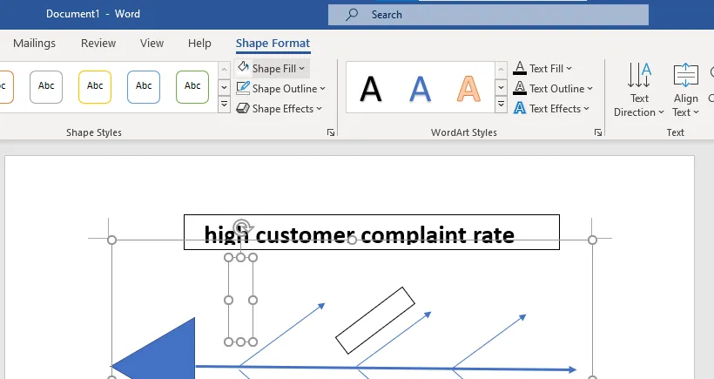
Task: Click the Search box in title bar
Action: click(x=488, y=15)
